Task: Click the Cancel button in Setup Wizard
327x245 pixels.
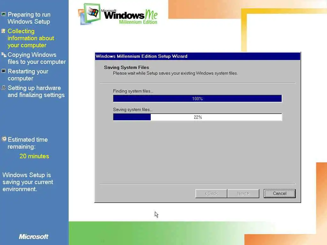Action: (279, 194)
